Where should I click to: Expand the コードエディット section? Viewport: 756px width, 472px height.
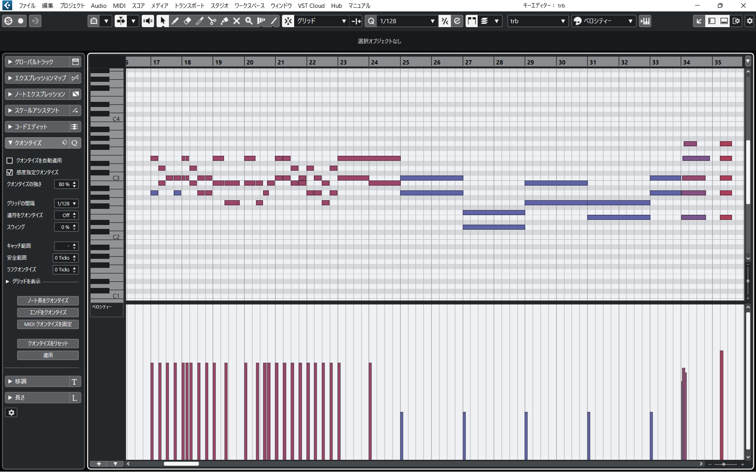click(x=10, y=127)
